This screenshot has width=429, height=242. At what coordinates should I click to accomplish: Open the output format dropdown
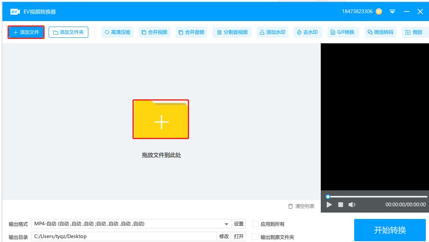click(226, 224)
